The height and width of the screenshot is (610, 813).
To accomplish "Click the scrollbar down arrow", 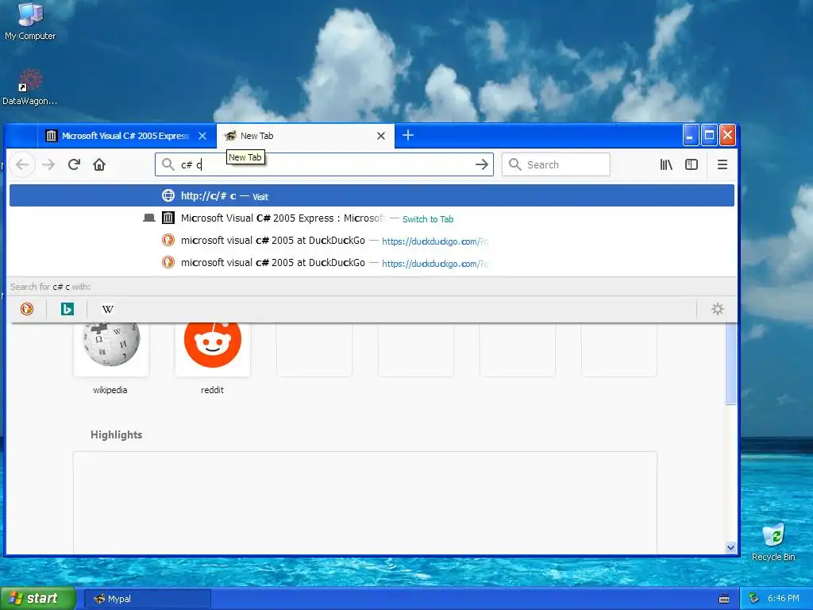I will [x=730, y=547].
